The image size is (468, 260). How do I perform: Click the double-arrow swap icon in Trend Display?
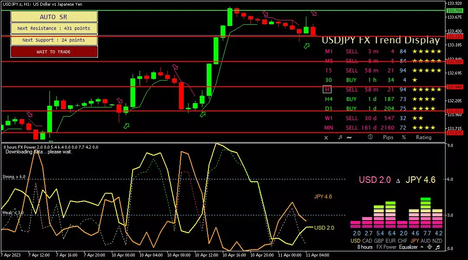[x=349, y=138]
